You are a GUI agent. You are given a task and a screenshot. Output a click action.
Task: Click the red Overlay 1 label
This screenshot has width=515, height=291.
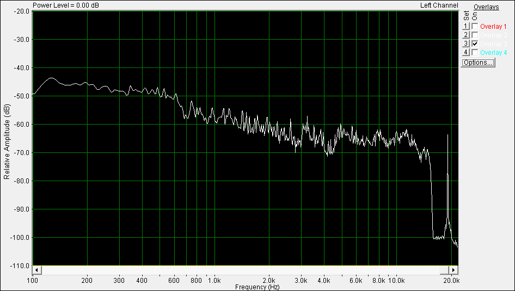coord(493,27)
